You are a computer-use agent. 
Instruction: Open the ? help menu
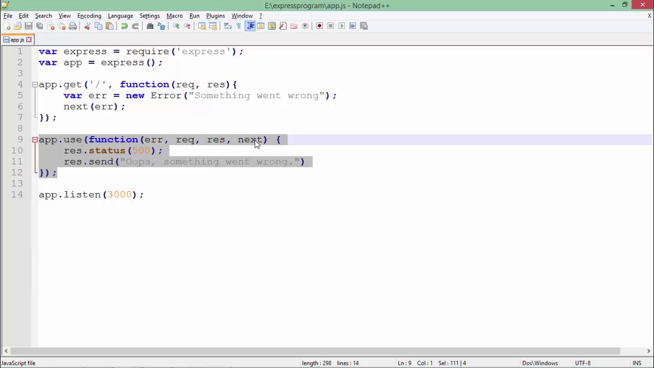[261, 16]
